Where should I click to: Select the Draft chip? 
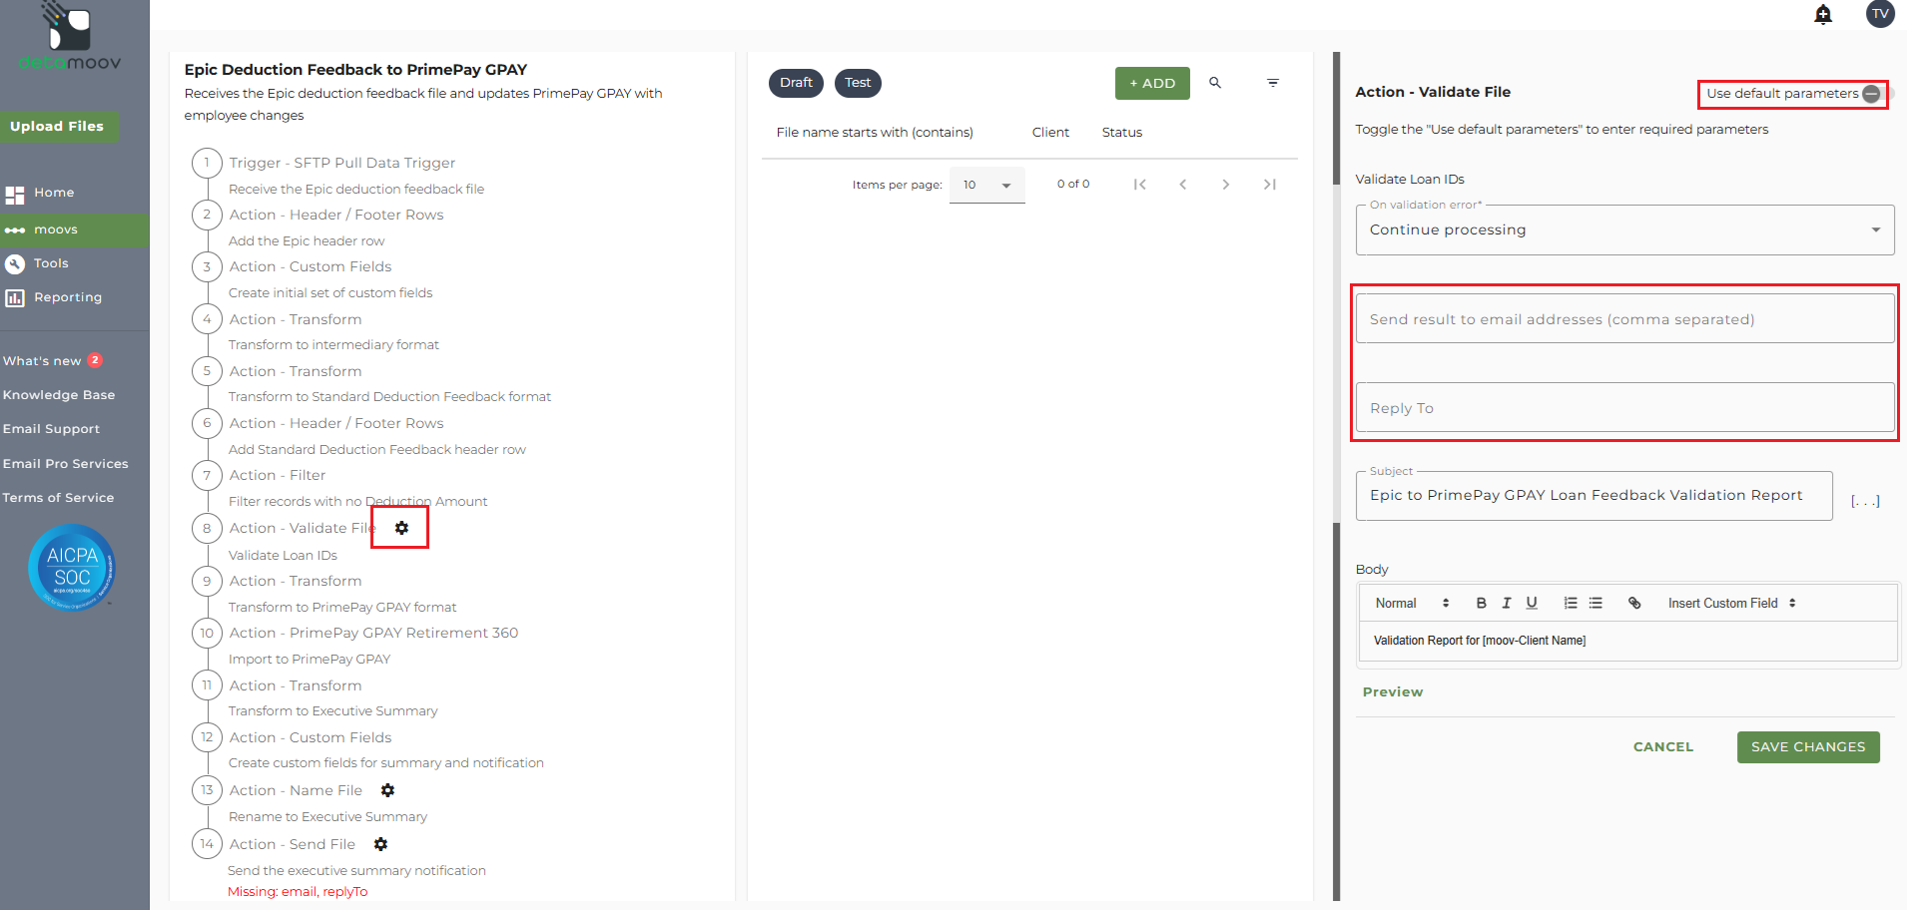coord(796,83)
